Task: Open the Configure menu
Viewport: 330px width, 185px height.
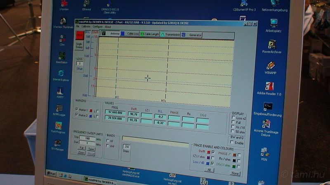Action: (97, 27)
